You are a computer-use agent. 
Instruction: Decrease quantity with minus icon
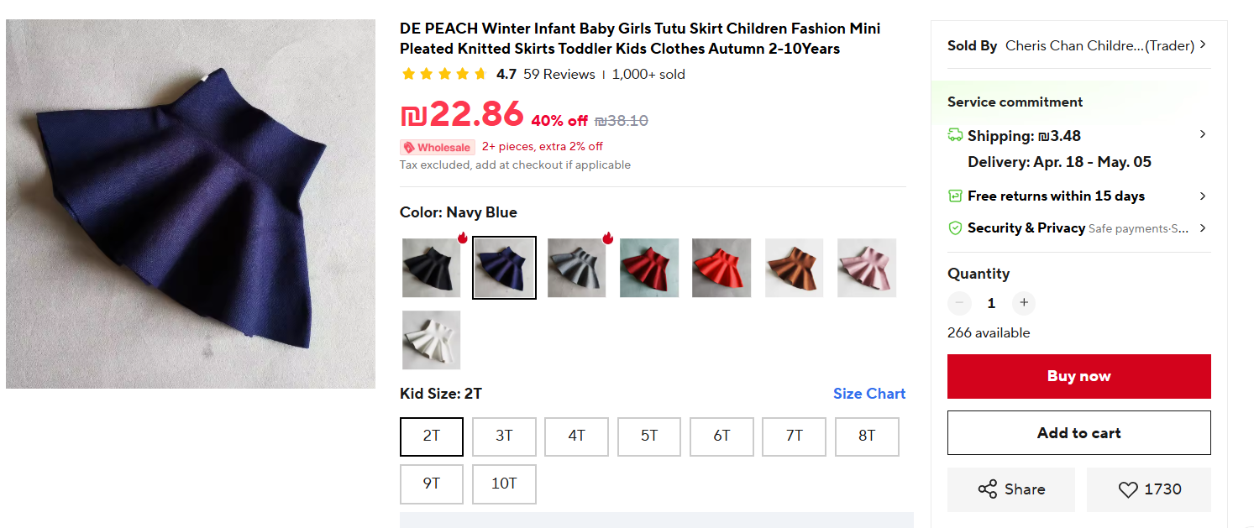tap(959, 303)
